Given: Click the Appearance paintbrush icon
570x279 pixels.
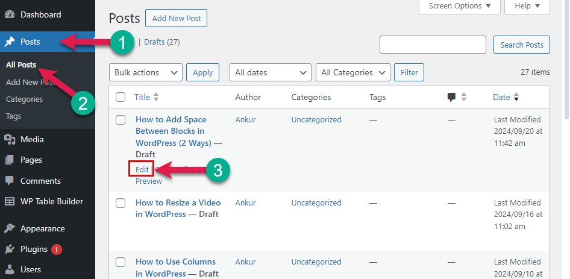Looking at the screenshot, I should [x=10, y=228].
